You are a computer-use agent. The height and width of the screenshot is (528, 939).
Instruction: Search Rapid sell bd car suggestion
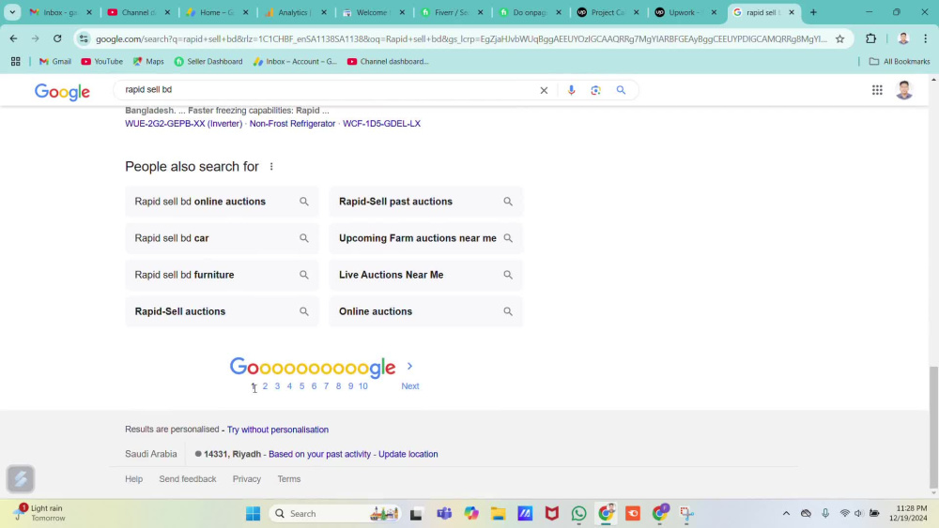222,238
